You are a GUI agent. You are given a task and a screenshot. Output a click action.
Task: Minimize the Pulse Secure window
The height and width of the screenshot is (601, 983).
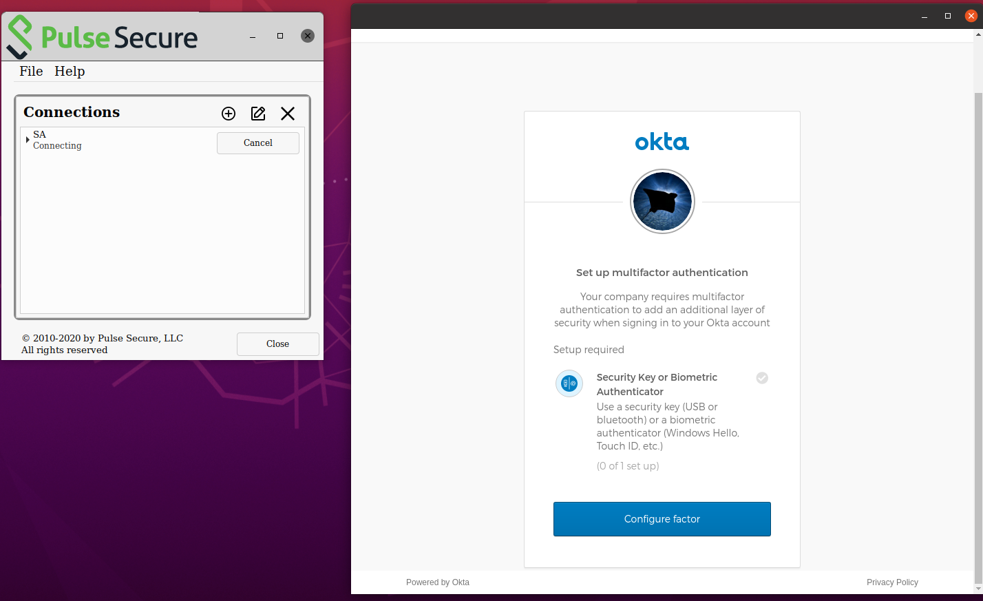pyautogui.click(x=253, y=36)
